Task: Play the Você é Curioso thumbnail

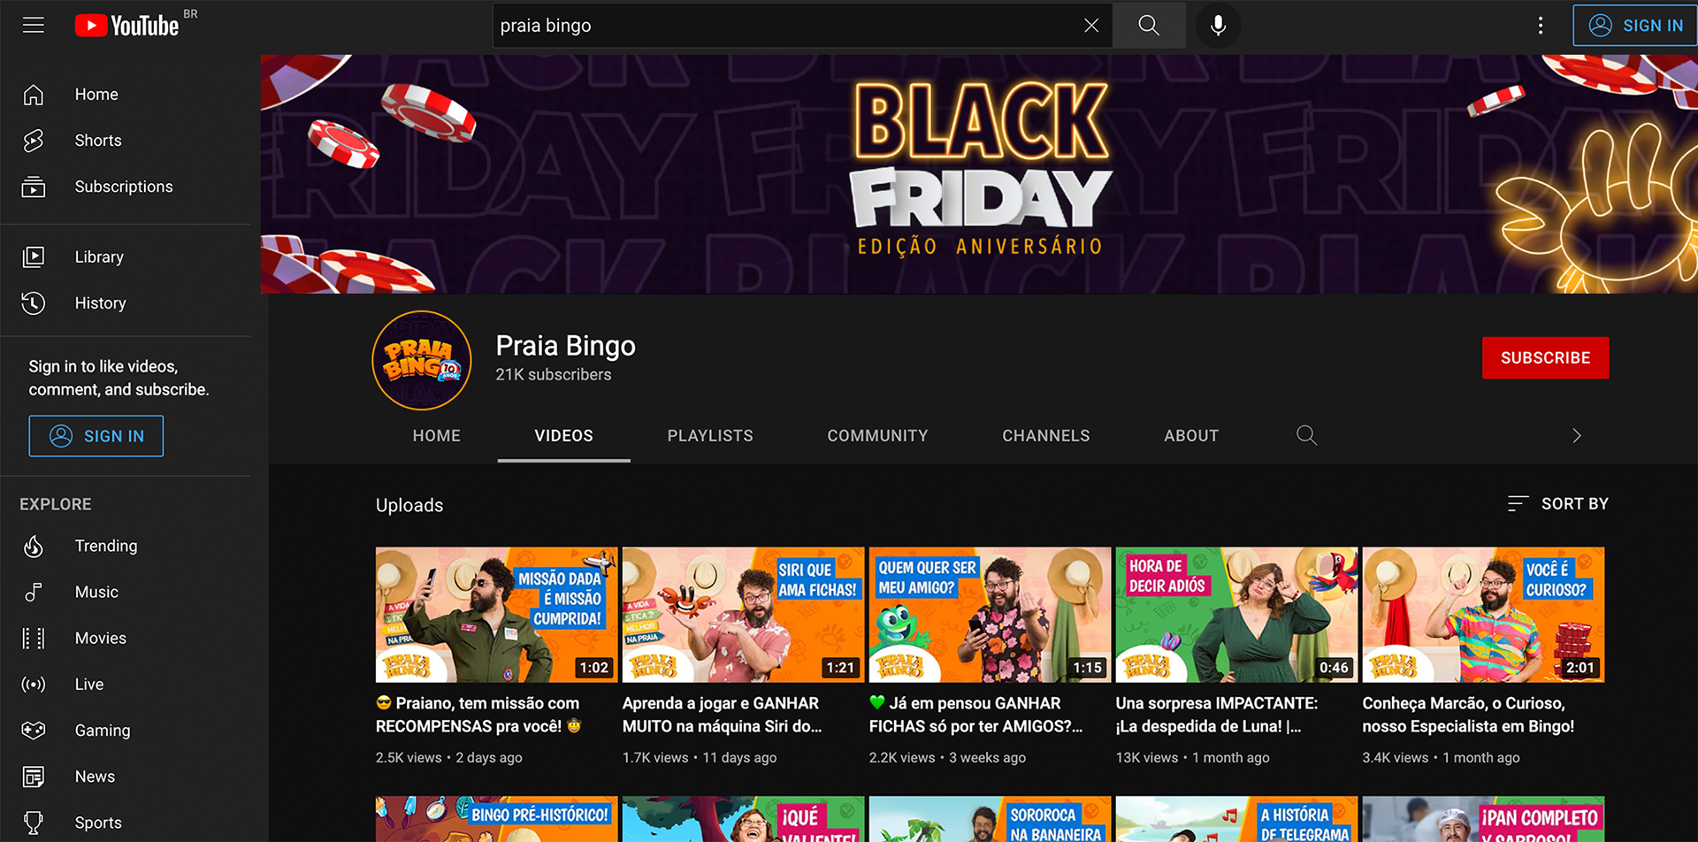Action: coord(1483,615)
